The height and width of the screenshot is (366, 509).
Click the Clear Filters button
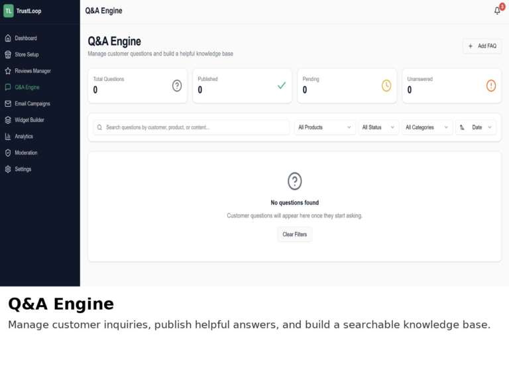(294, 235)
